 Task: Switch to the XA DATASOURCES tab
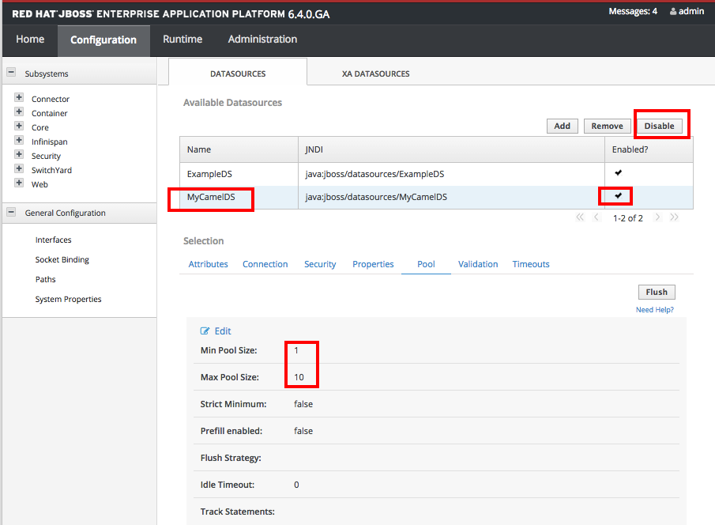(376, 74)
